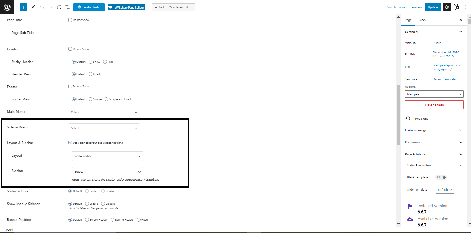Viewport: 471px width, 233px height.
Task: Set Footer View to Simple and Fixed
Action: pos(107,99)
